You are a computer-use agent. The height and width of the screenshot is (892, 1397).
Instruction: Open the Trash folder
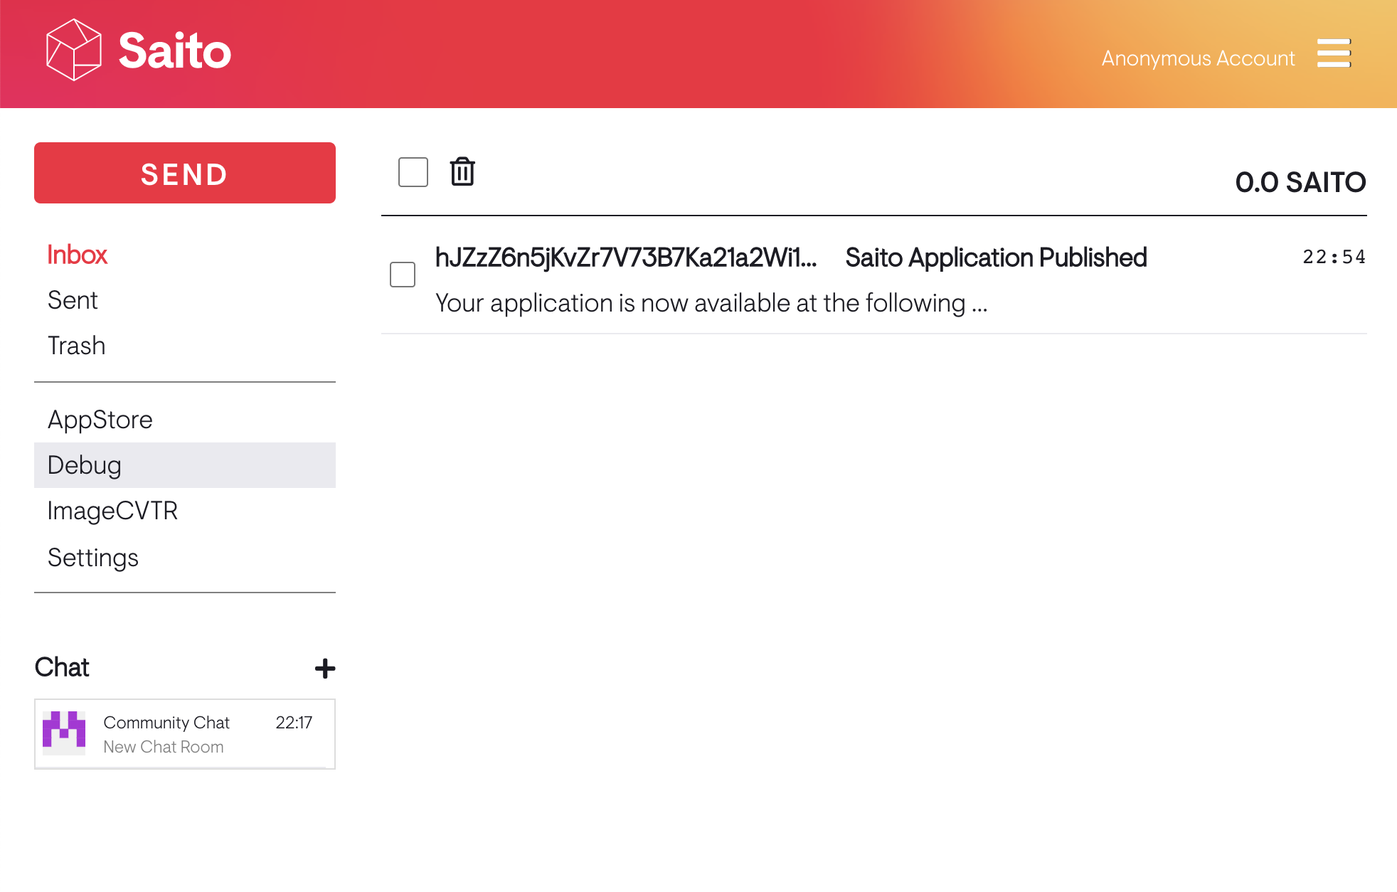pyautogui.click(x=76, y=346)
